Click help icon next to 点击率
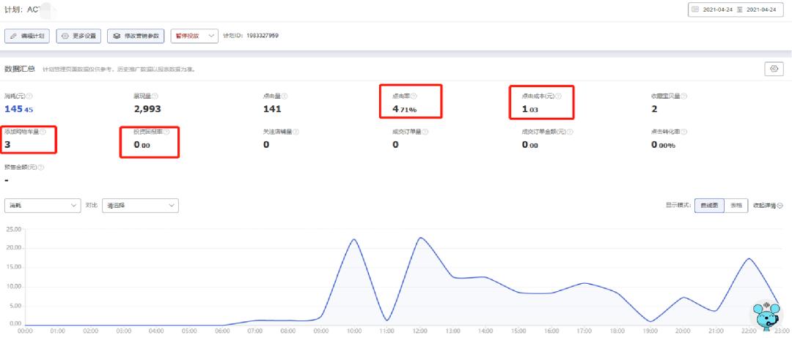The image size is (792, 338). [414, 96]
